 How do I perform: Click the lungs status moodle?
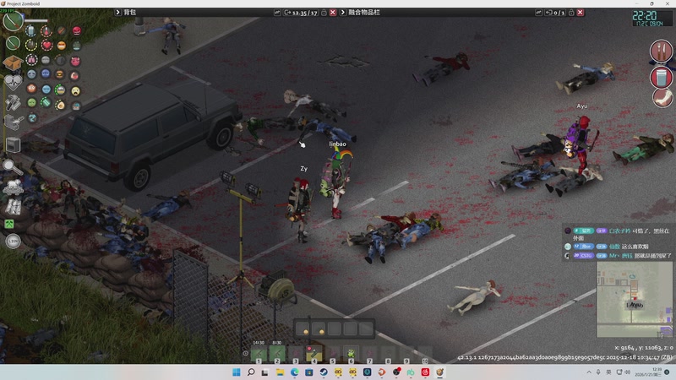tap(31, 59)
